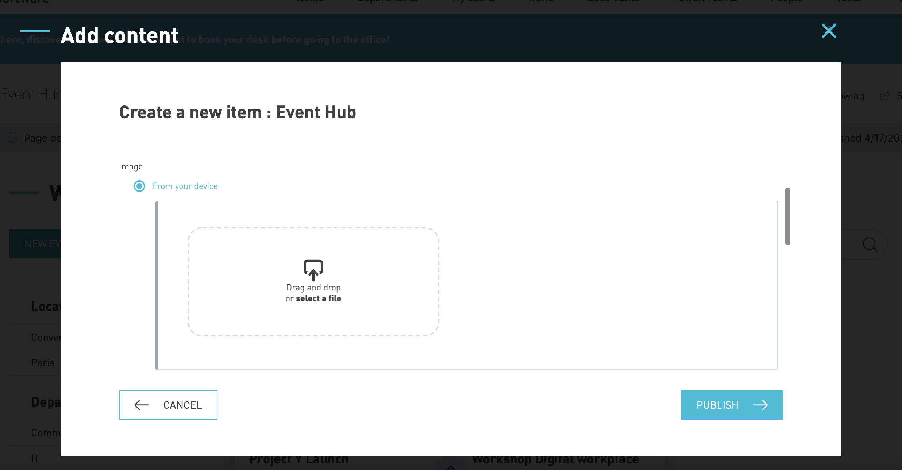Screen dimensions: 902x470
Task: Click the dimmed search magnifier icon
Action: pos(870,244)
